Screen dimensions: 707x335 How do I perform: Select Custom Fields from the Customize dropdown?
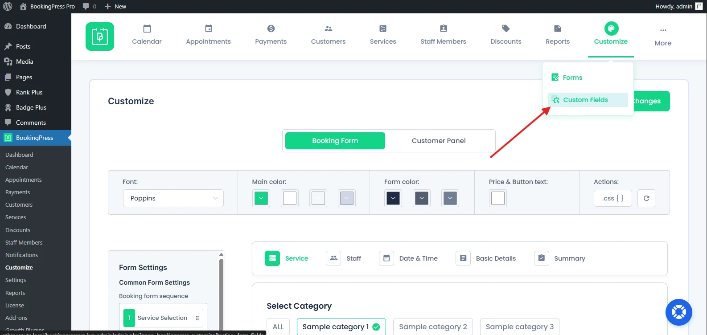coord(588,100)
